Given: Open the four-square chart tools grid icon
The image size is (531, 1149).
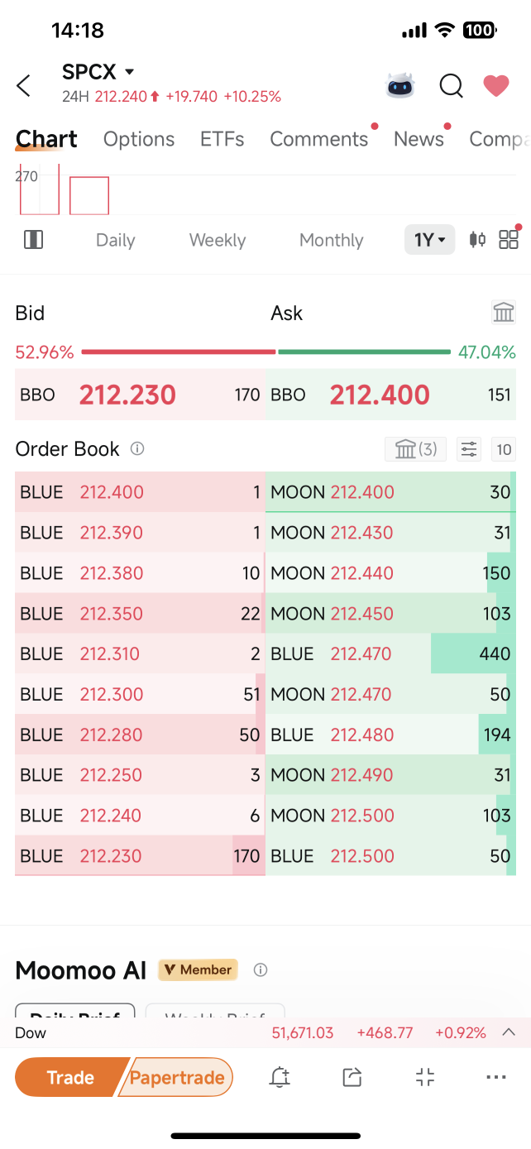Looking at the screenshot, I should 509,240.
